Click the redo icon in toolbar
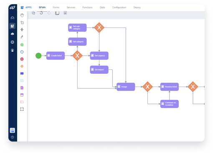 pos(49,13)
